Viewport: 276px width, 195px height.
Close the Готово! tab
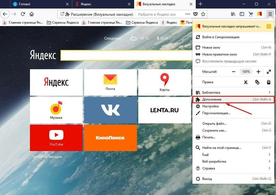click(67, 4)
